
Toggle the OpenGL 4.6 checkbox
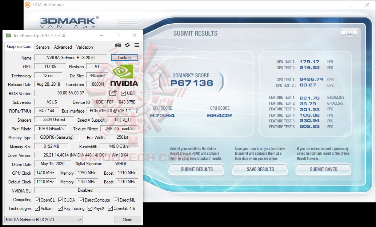point(110,208)
